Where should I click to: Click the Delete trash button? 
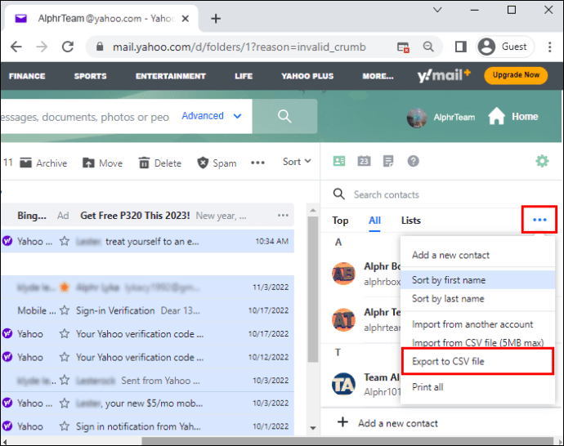(159, 163)
